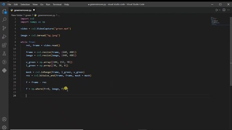
Task: Open the Run menu
Action: tap(48, 4)
